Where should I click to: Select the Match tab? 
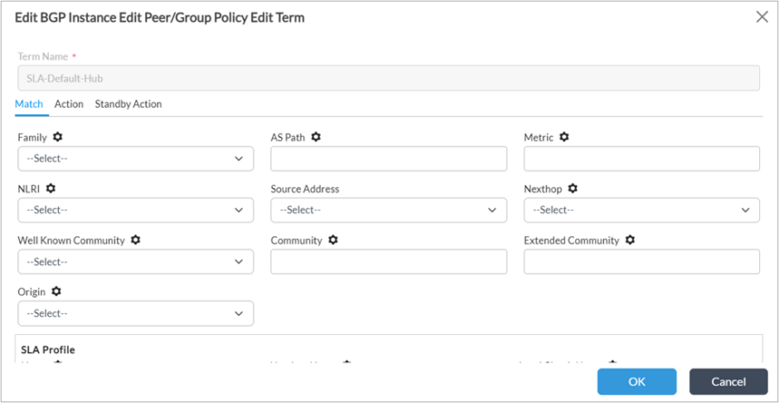pyautogui.click(x=29, y=104)
